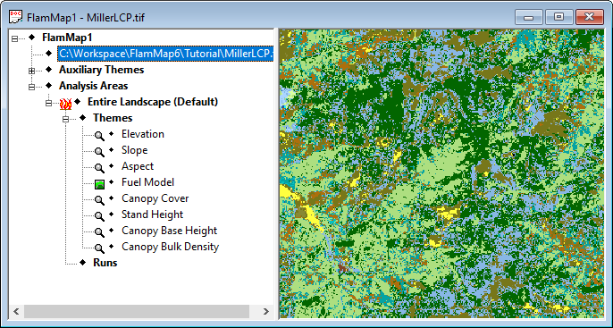The image size is (613, 328).
Task: Collapse the Entire Landscape (Default) node
Action: tap(48, 103)
